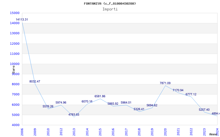Click the 13000 y-axis tick label

[x=15, y=33]
